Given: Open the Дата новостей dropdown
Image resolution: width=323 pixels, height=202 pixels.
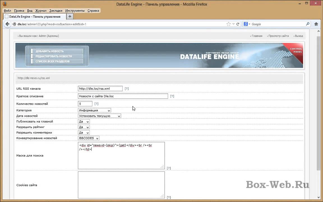Looking at the screenshot, I should [x=100, y=116].
